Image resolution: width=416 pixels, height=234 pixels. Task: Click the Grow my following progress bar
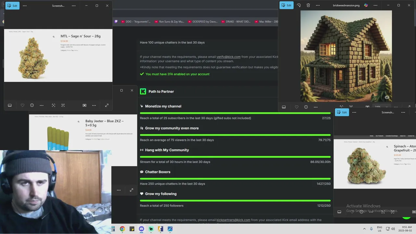pos(235,201)
